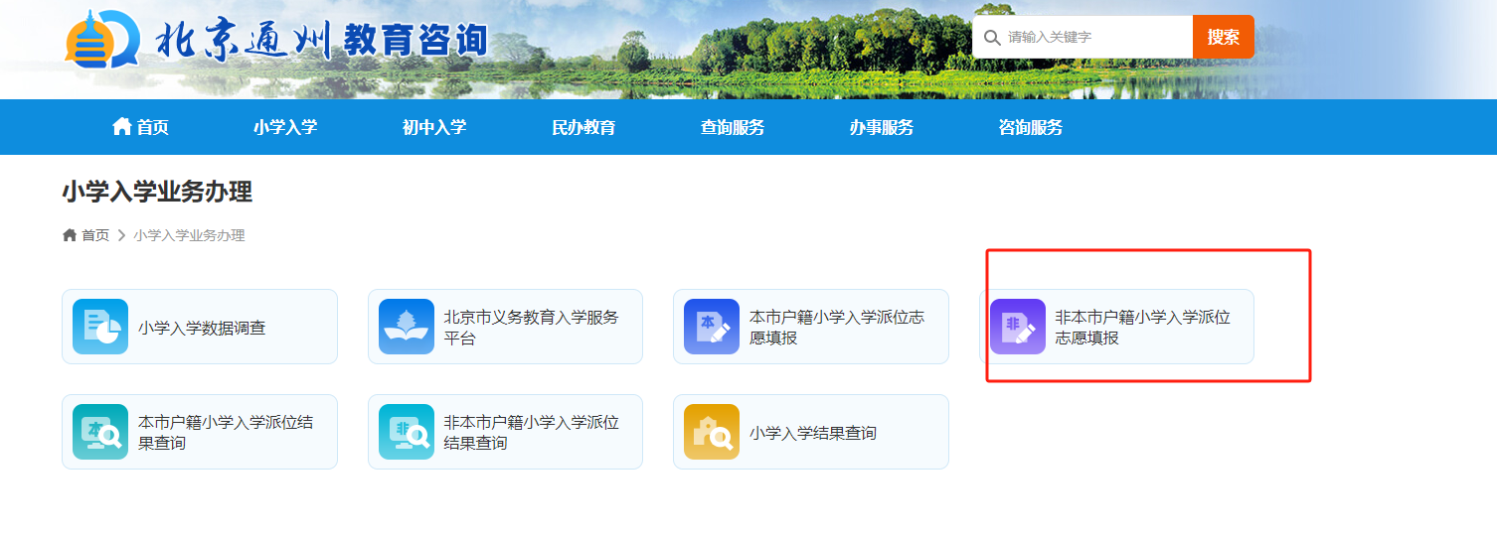Open the 北京市义务教育入学服务平台 tile icon
Screen dimensions: 1497x543
click(x=407, y=327)
